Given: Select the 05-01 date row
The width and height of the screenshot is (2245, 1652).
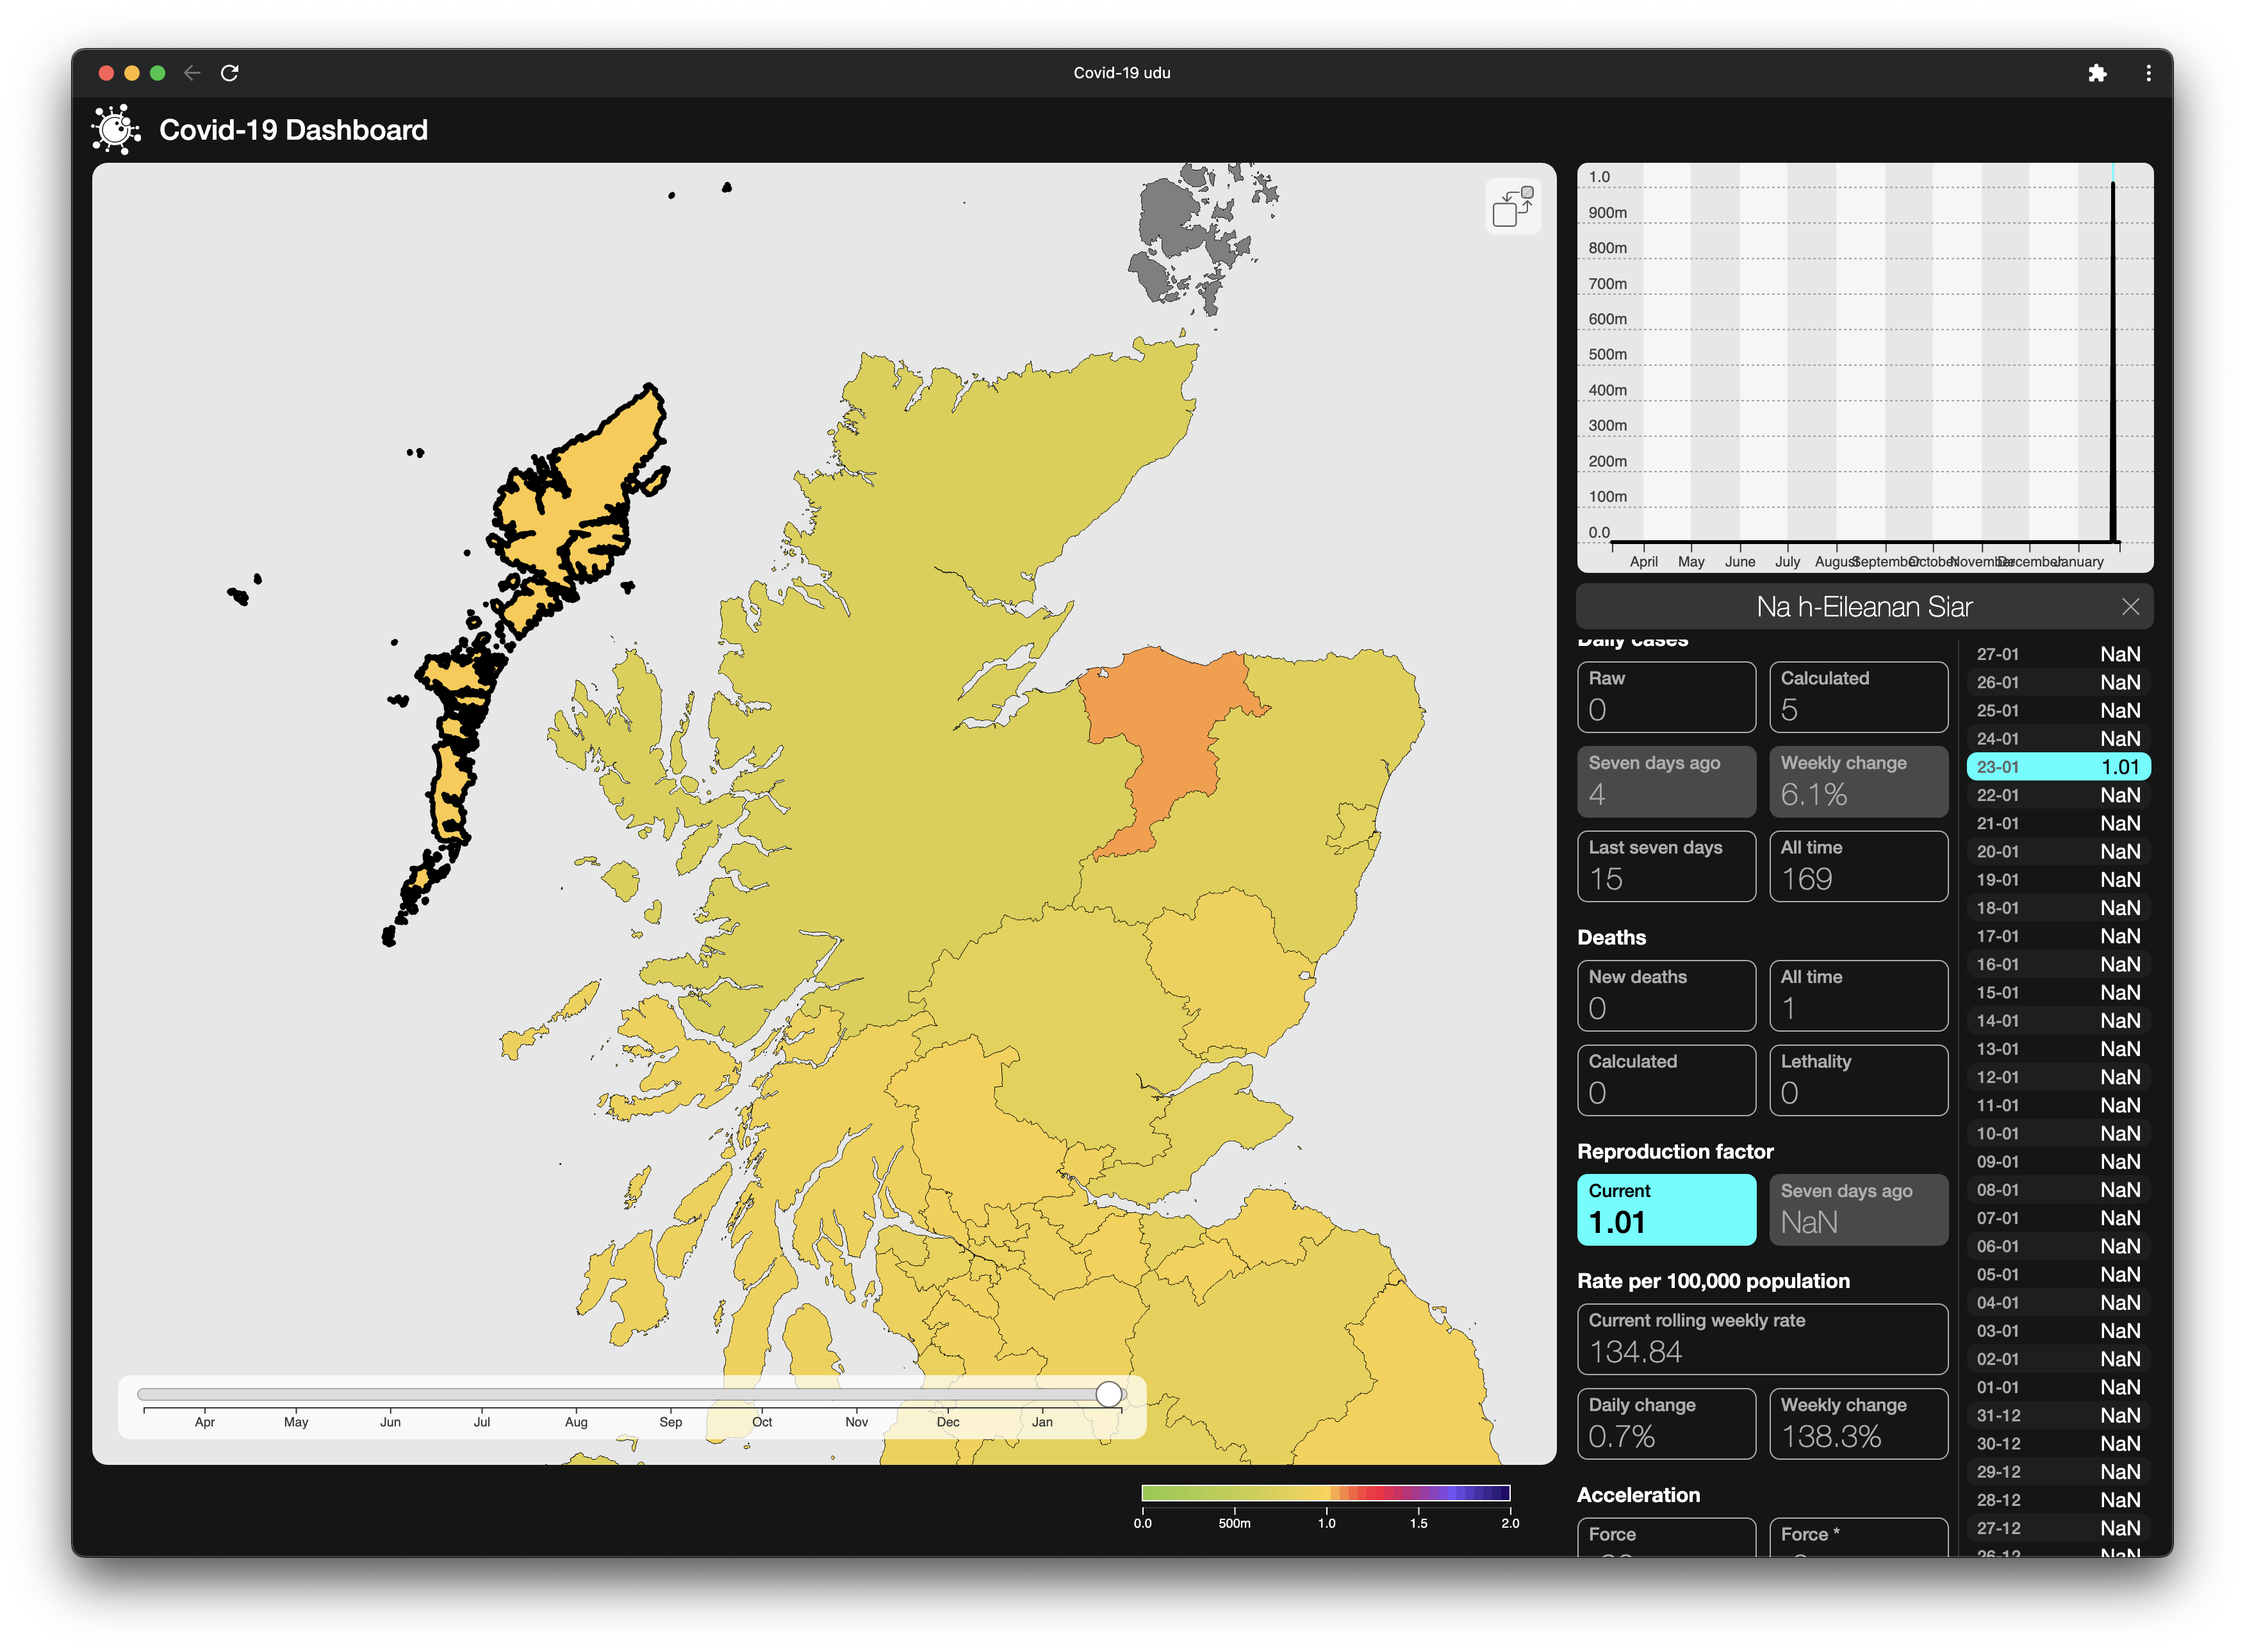Looking at the screenshot, I should (x=2058, y=1274).
